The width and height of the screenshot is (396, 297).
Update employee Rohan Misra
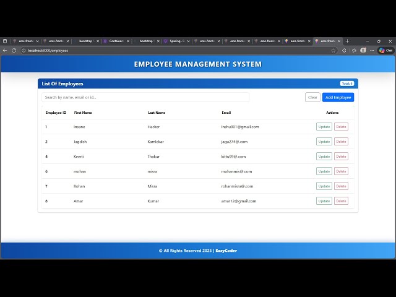[324, 186]
